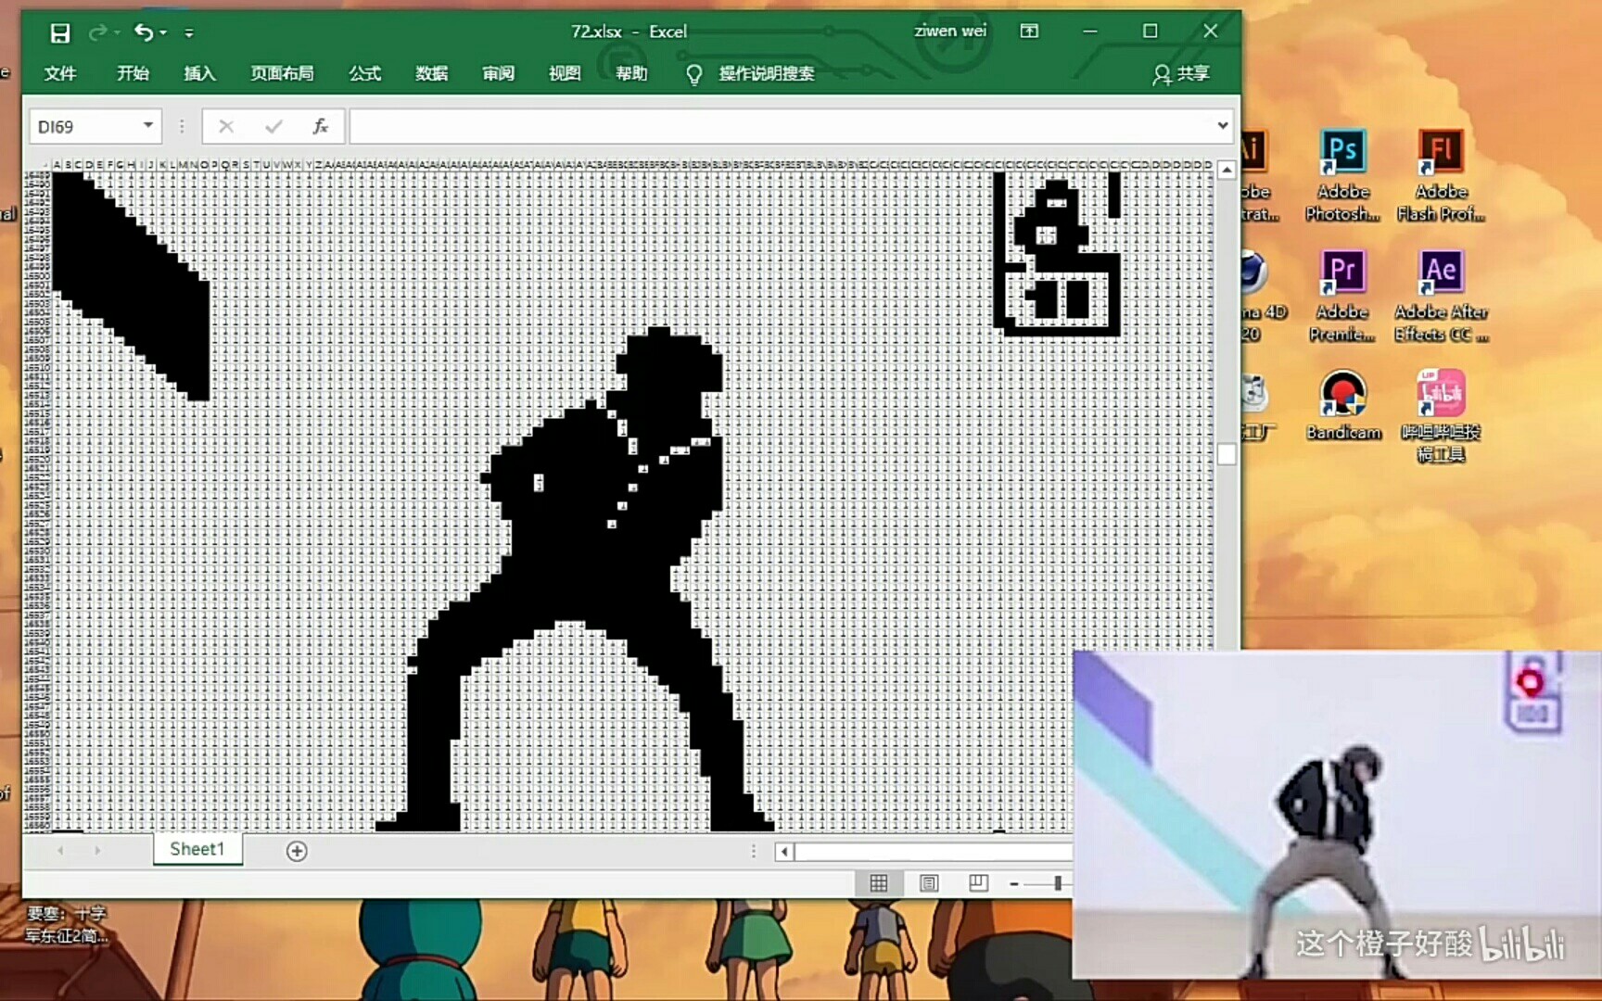Screen dimensions: 1602x1001
Task: Launch the Bandicam desktop icon
Action: tap(1343, 405)
